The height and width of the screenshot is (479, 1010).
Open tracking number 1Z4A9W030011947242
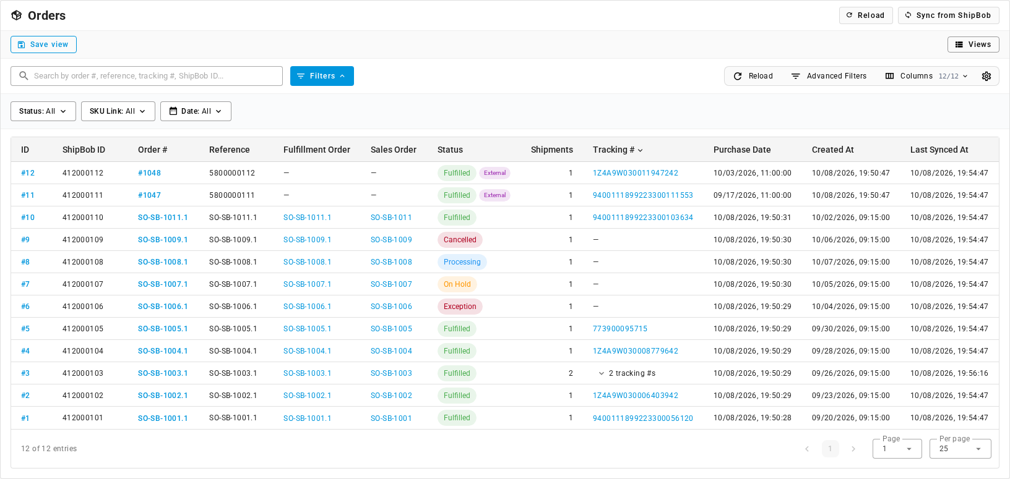pos(636,173)
